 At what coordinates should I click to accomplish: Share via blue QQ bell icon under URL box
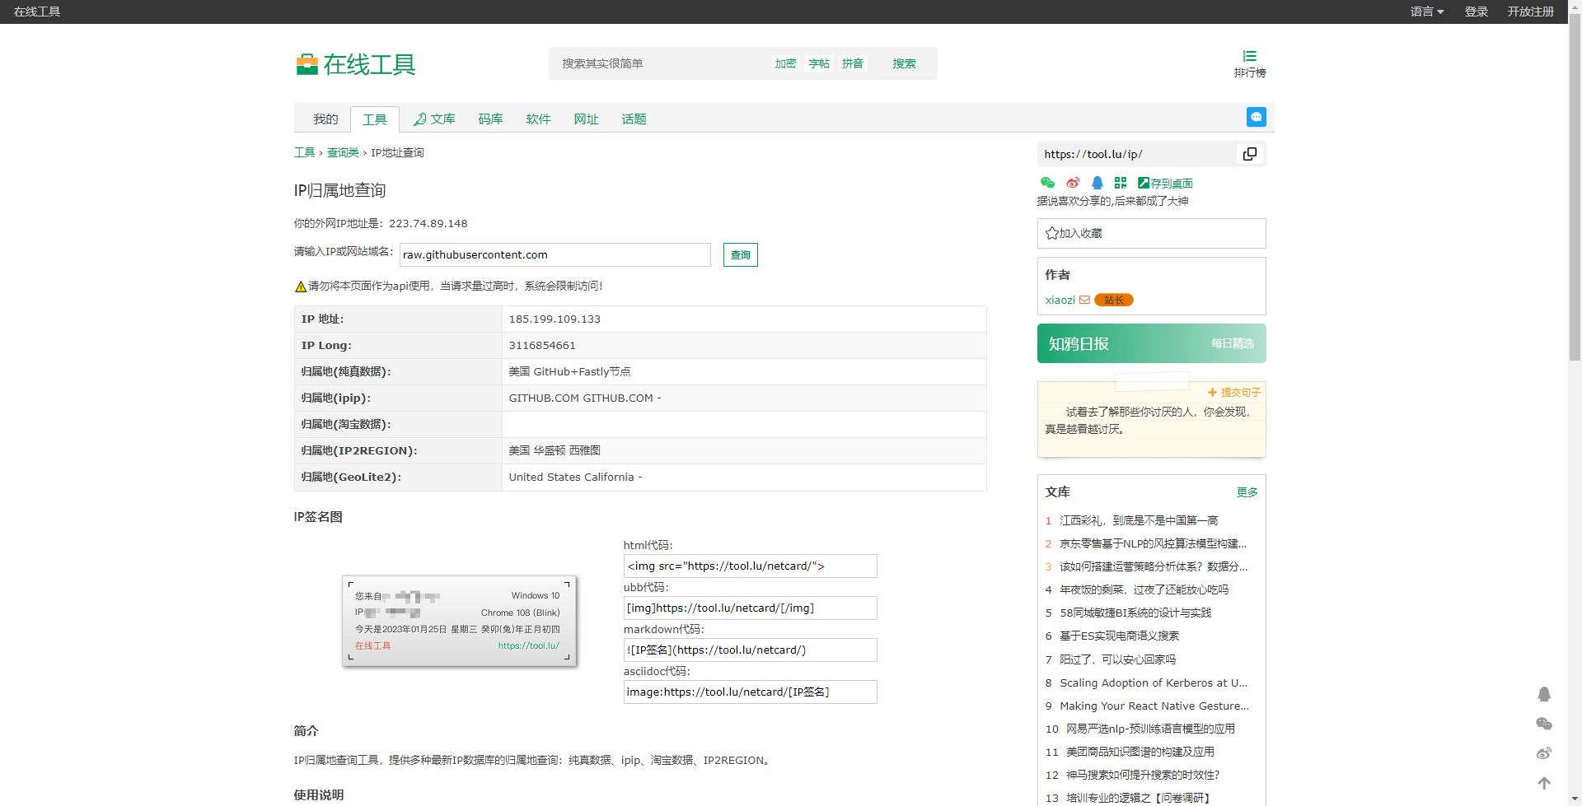click(x=1097, y=183)
